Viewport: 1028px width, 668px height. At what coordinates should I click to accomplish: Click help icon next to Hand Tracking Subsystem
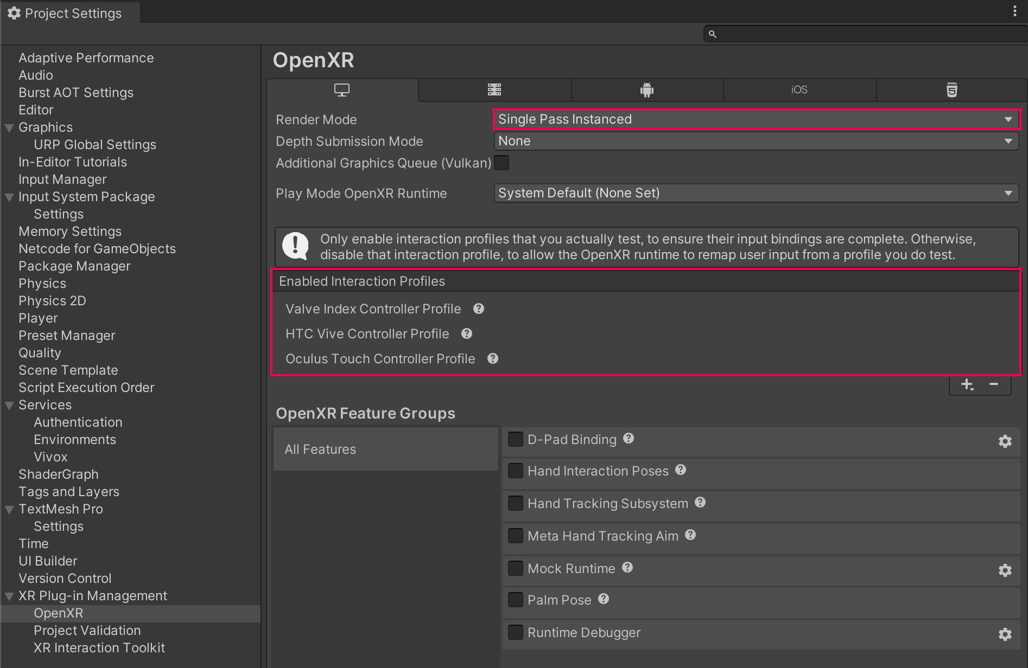(700, 503)
